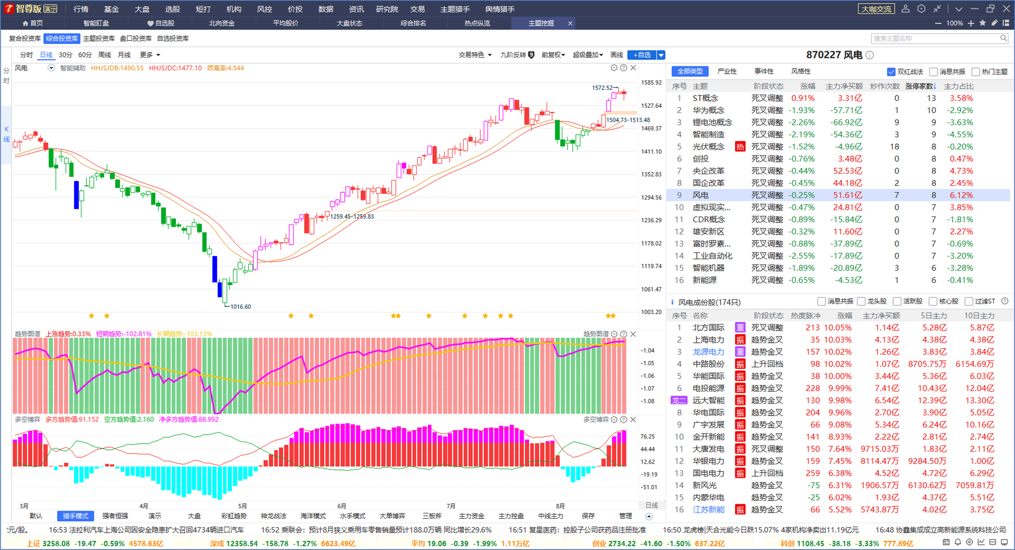Open the 研究院 menu
Image resolution: width=1015 pixels, height=550 pixels.
point(387,9)
